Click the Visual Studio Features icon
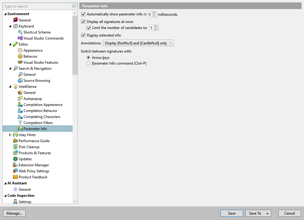Image resolution: width=304 pixels, height=220 pixels. tap(21, 62)
